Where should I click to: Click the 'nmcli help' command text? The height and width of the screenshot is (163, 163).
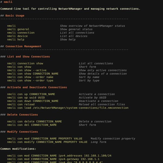[x=16, y=39]
